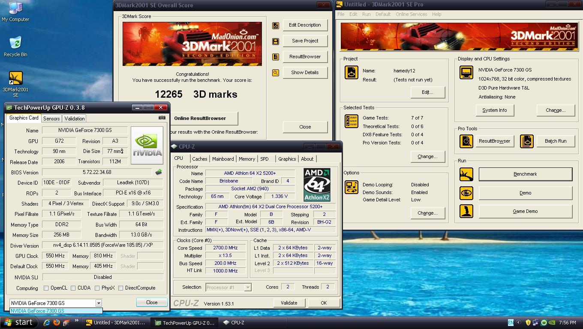Launch 3DMark2001 SE desktop shortcut
This screenshot has width=583, height=329.
click(x=15, y=84)
